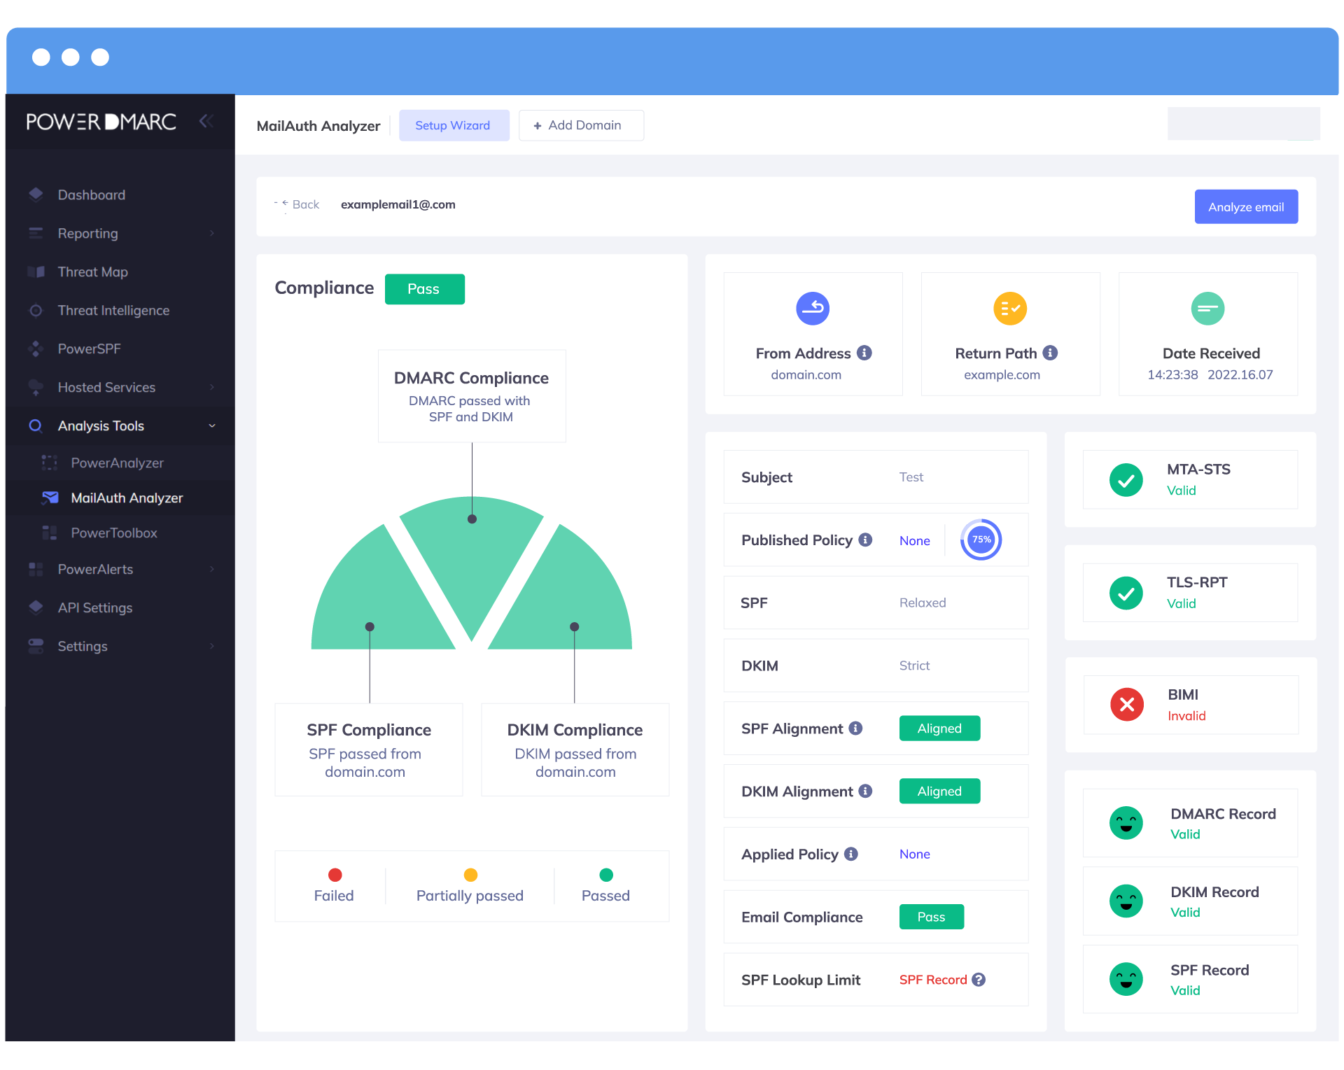Viewport: 1344px width, 1070px height.
Task: Click the 75% published policy progress circle
Action: tap(981, 540)
